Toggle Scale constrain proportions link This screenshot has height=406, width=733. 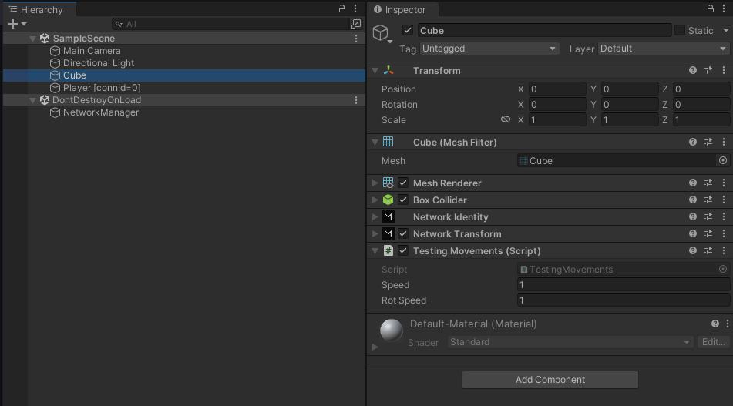click(506, 119)
